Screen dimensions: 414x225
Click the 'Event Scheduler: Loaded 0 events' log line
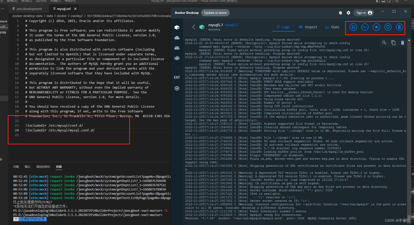(245, 211)
